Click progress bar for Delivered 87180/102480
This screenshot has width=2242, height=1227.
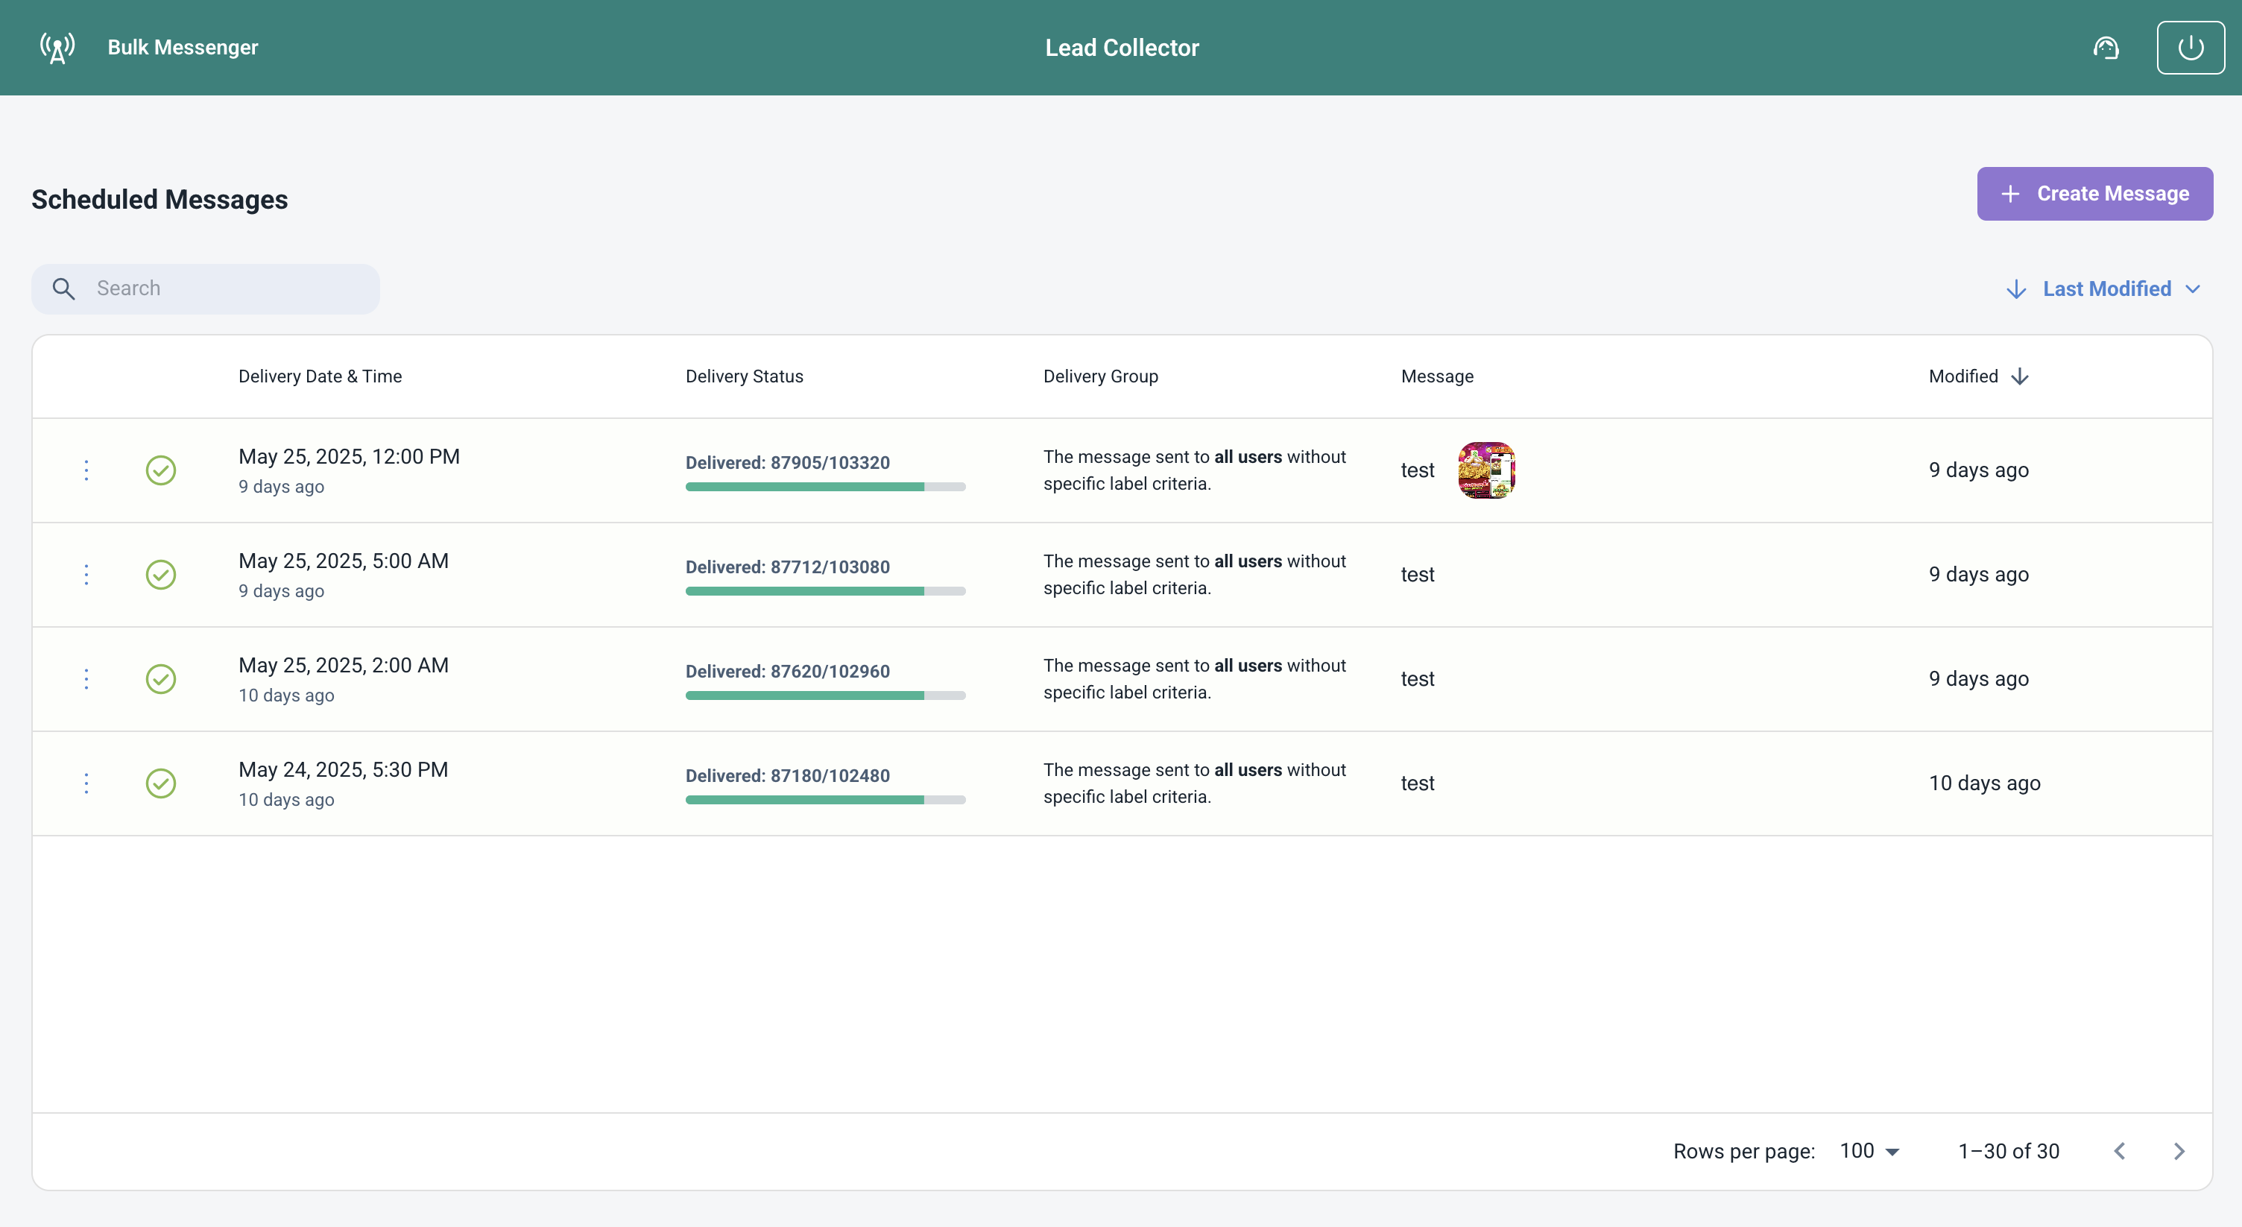pyautogui.click(x=825, y=800)
